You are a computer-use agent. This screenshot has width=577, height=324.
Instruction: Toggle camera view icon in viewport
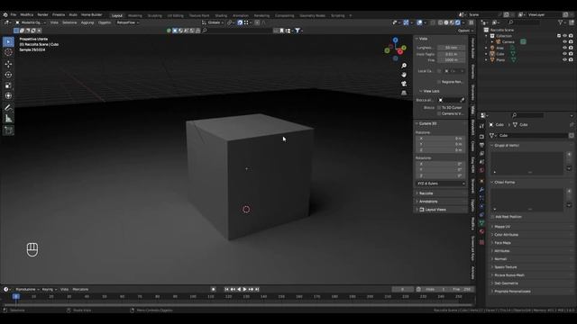(x=404, y=84)
